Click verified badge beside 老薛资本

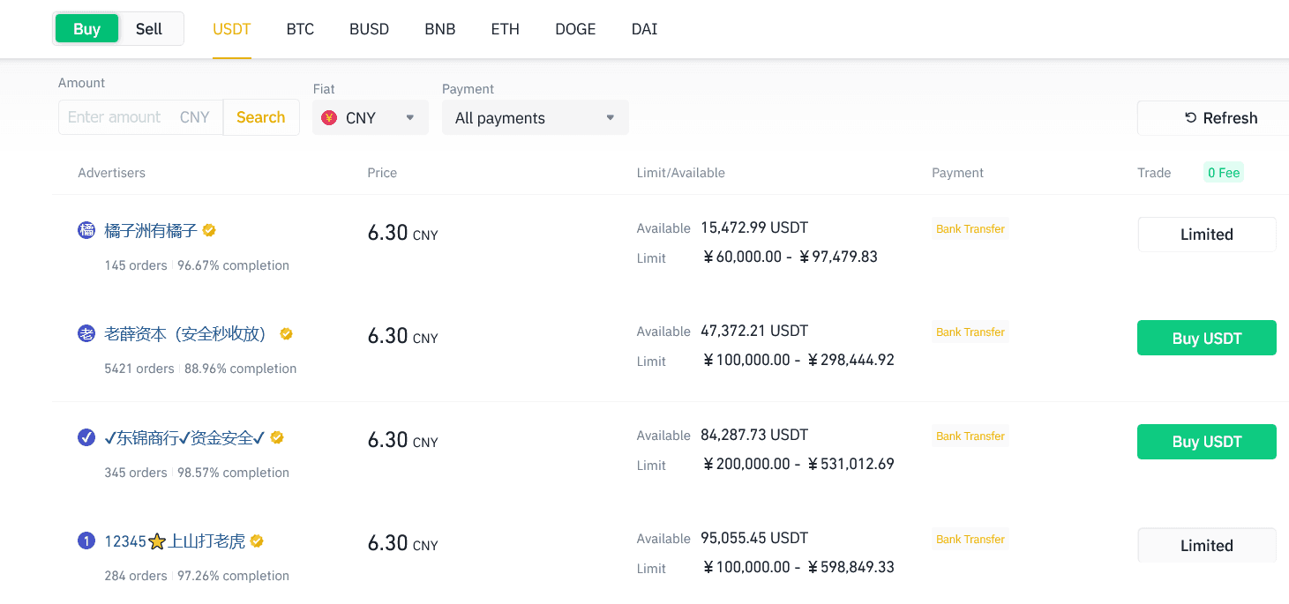(x=286, y=334)
